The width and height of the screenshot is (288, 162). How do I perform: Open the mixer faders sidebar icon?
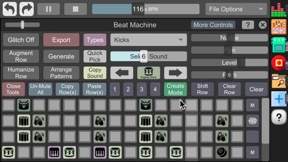[x=279, y=27]
